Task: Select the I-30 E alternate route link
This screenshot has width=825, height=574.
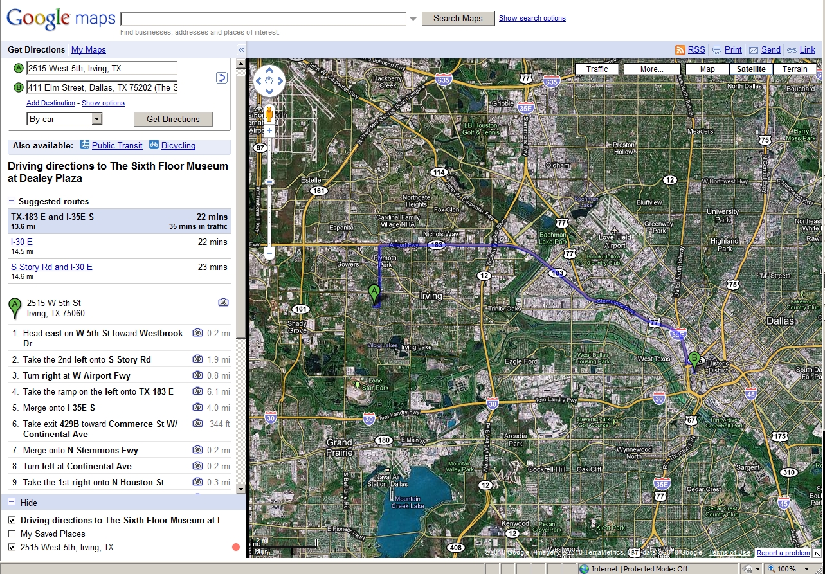Action: (22, 242)
